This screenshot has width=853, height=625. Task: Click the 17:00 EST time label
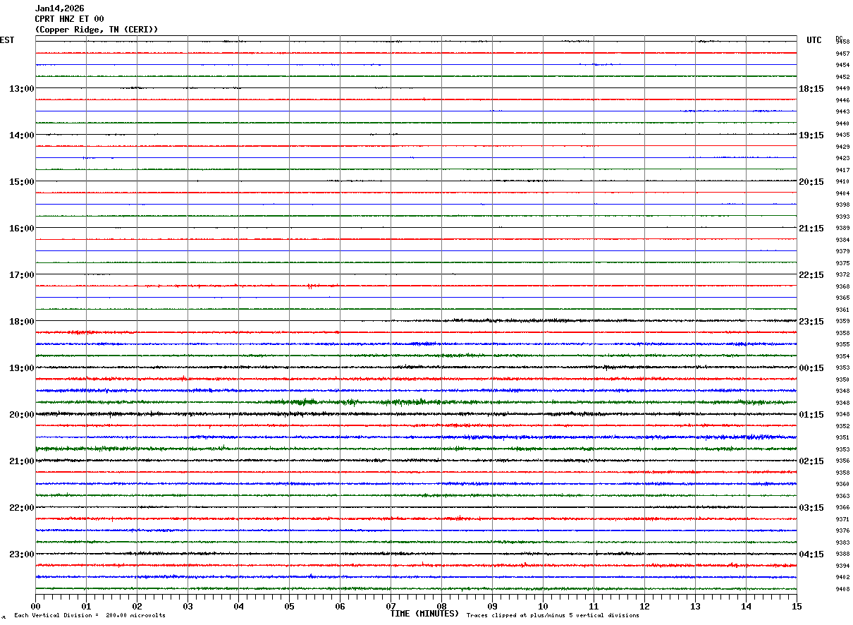tap(22, 275)
